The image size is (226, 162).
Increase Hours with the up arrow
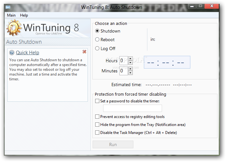(130, 59)
